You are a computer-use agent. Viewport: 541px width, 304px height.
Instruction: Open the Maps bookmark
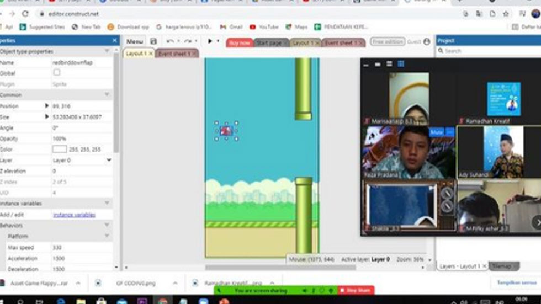(296, 27)
